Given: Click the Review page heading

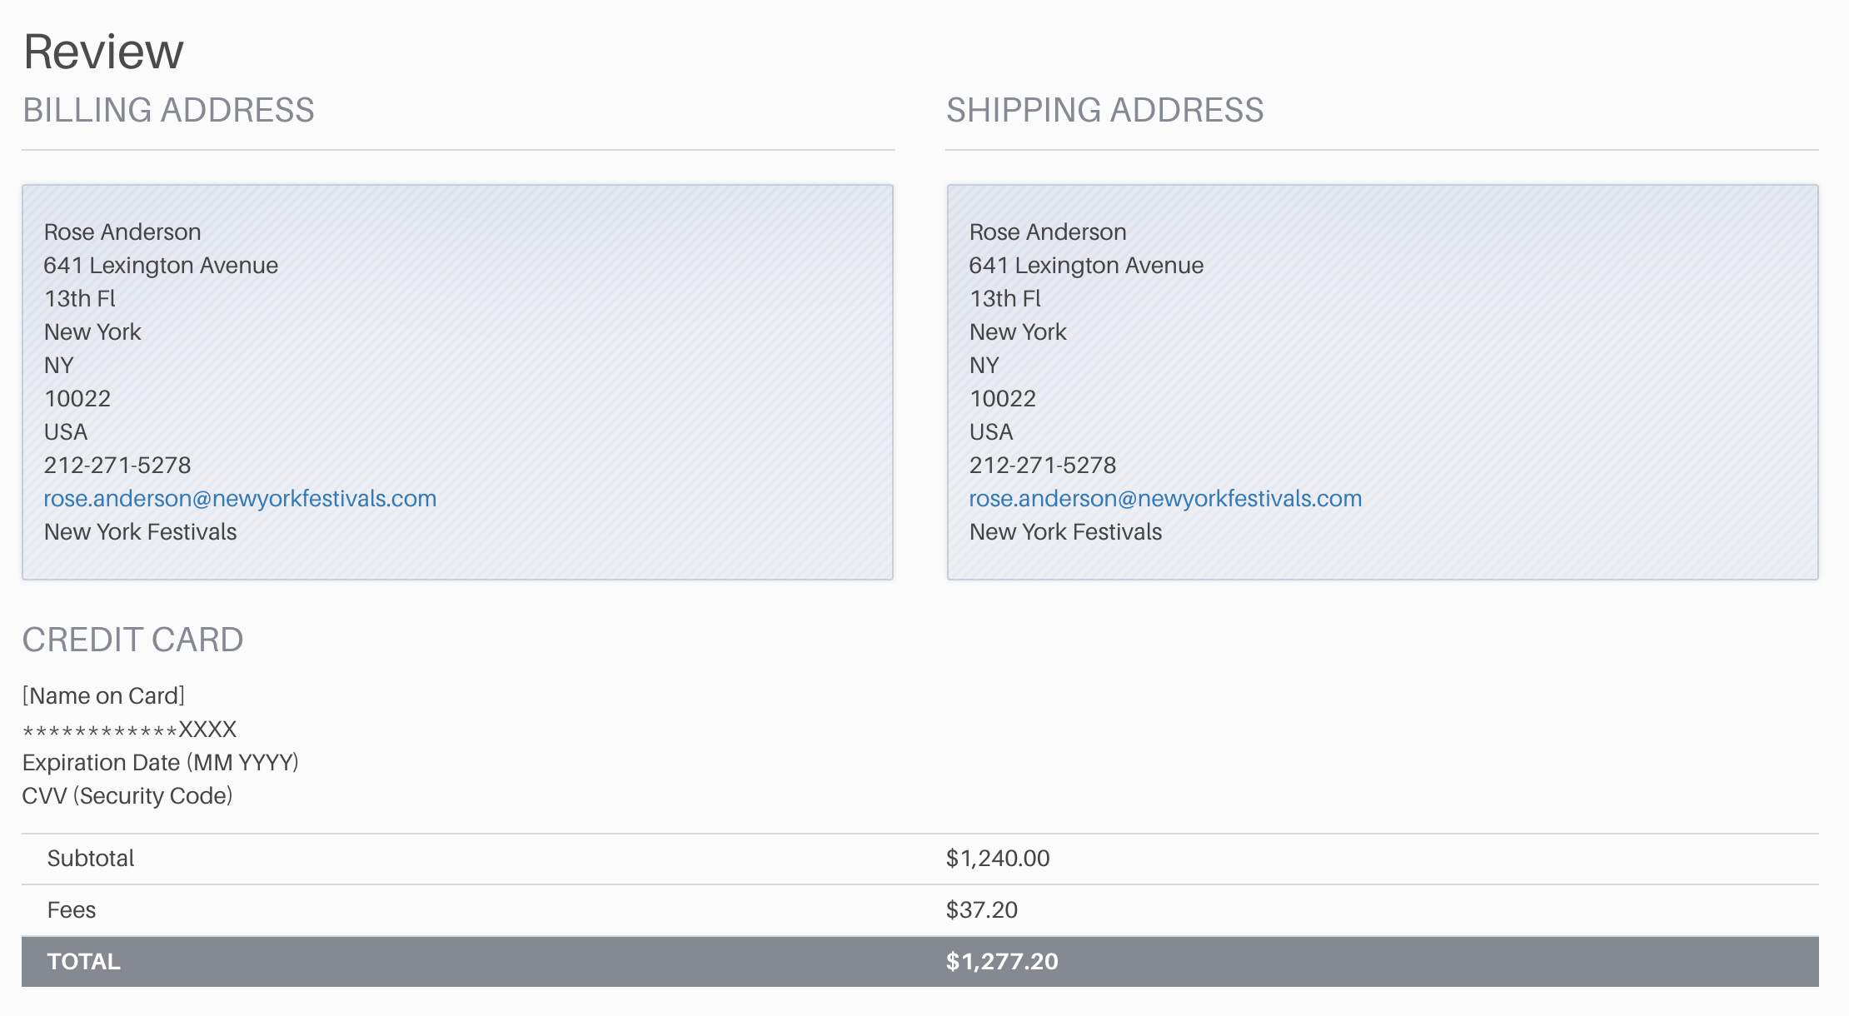Looking at the screenshot, I should point(103,52).
